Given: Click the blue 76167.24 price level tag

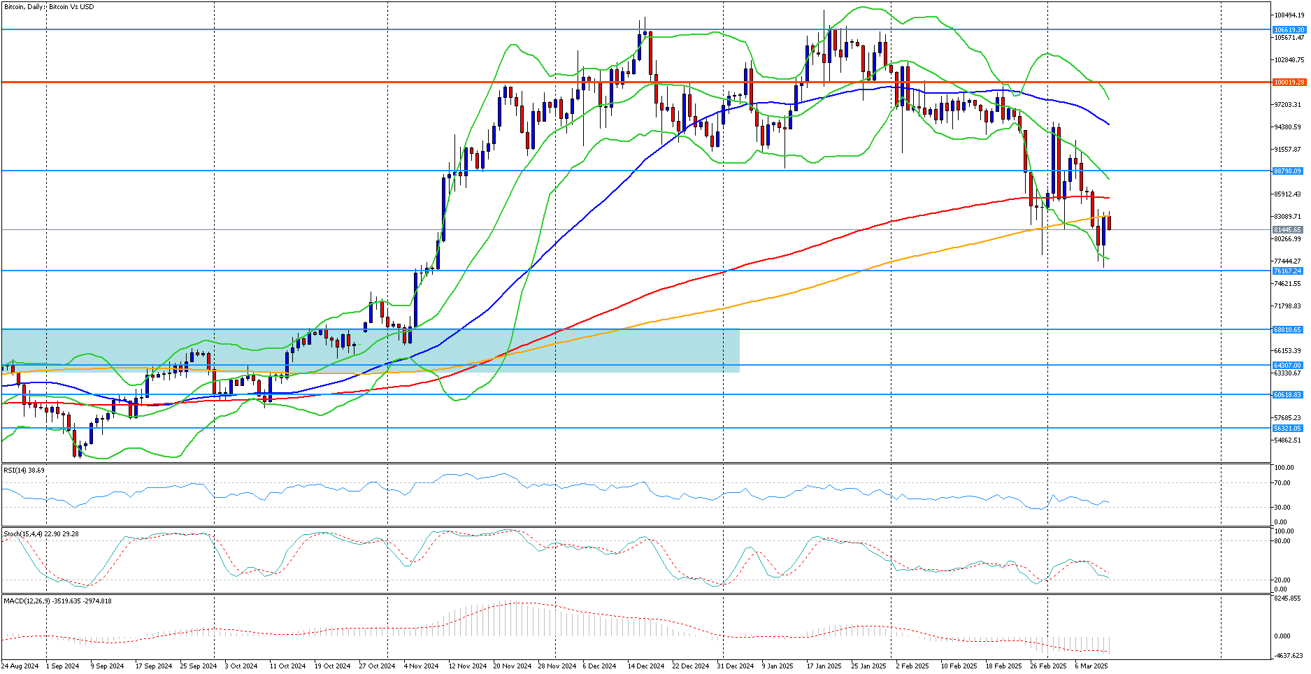Looking at the screenshot, I should [1288, 271].
